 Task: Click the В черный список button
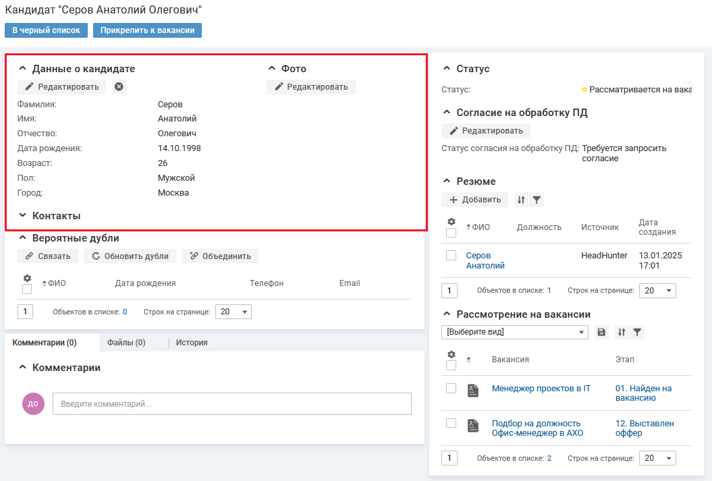tap(46, 30)
